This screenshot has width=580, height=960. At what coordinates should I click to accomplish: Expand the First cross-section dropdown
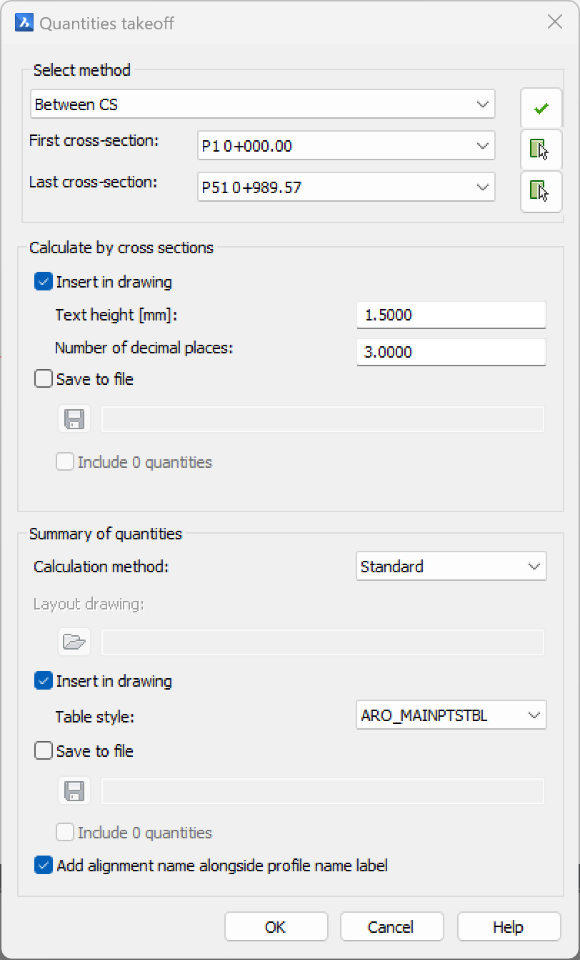[x=346, y=146]
